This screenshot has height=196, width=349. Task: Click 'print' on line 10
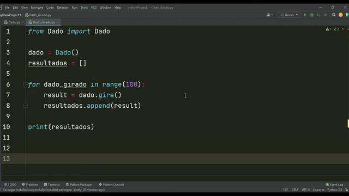pos(38,127)
